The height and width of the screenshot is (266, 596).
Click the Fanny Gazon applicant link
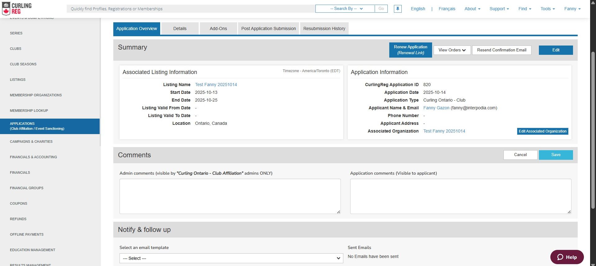click(x=436, y=108)
